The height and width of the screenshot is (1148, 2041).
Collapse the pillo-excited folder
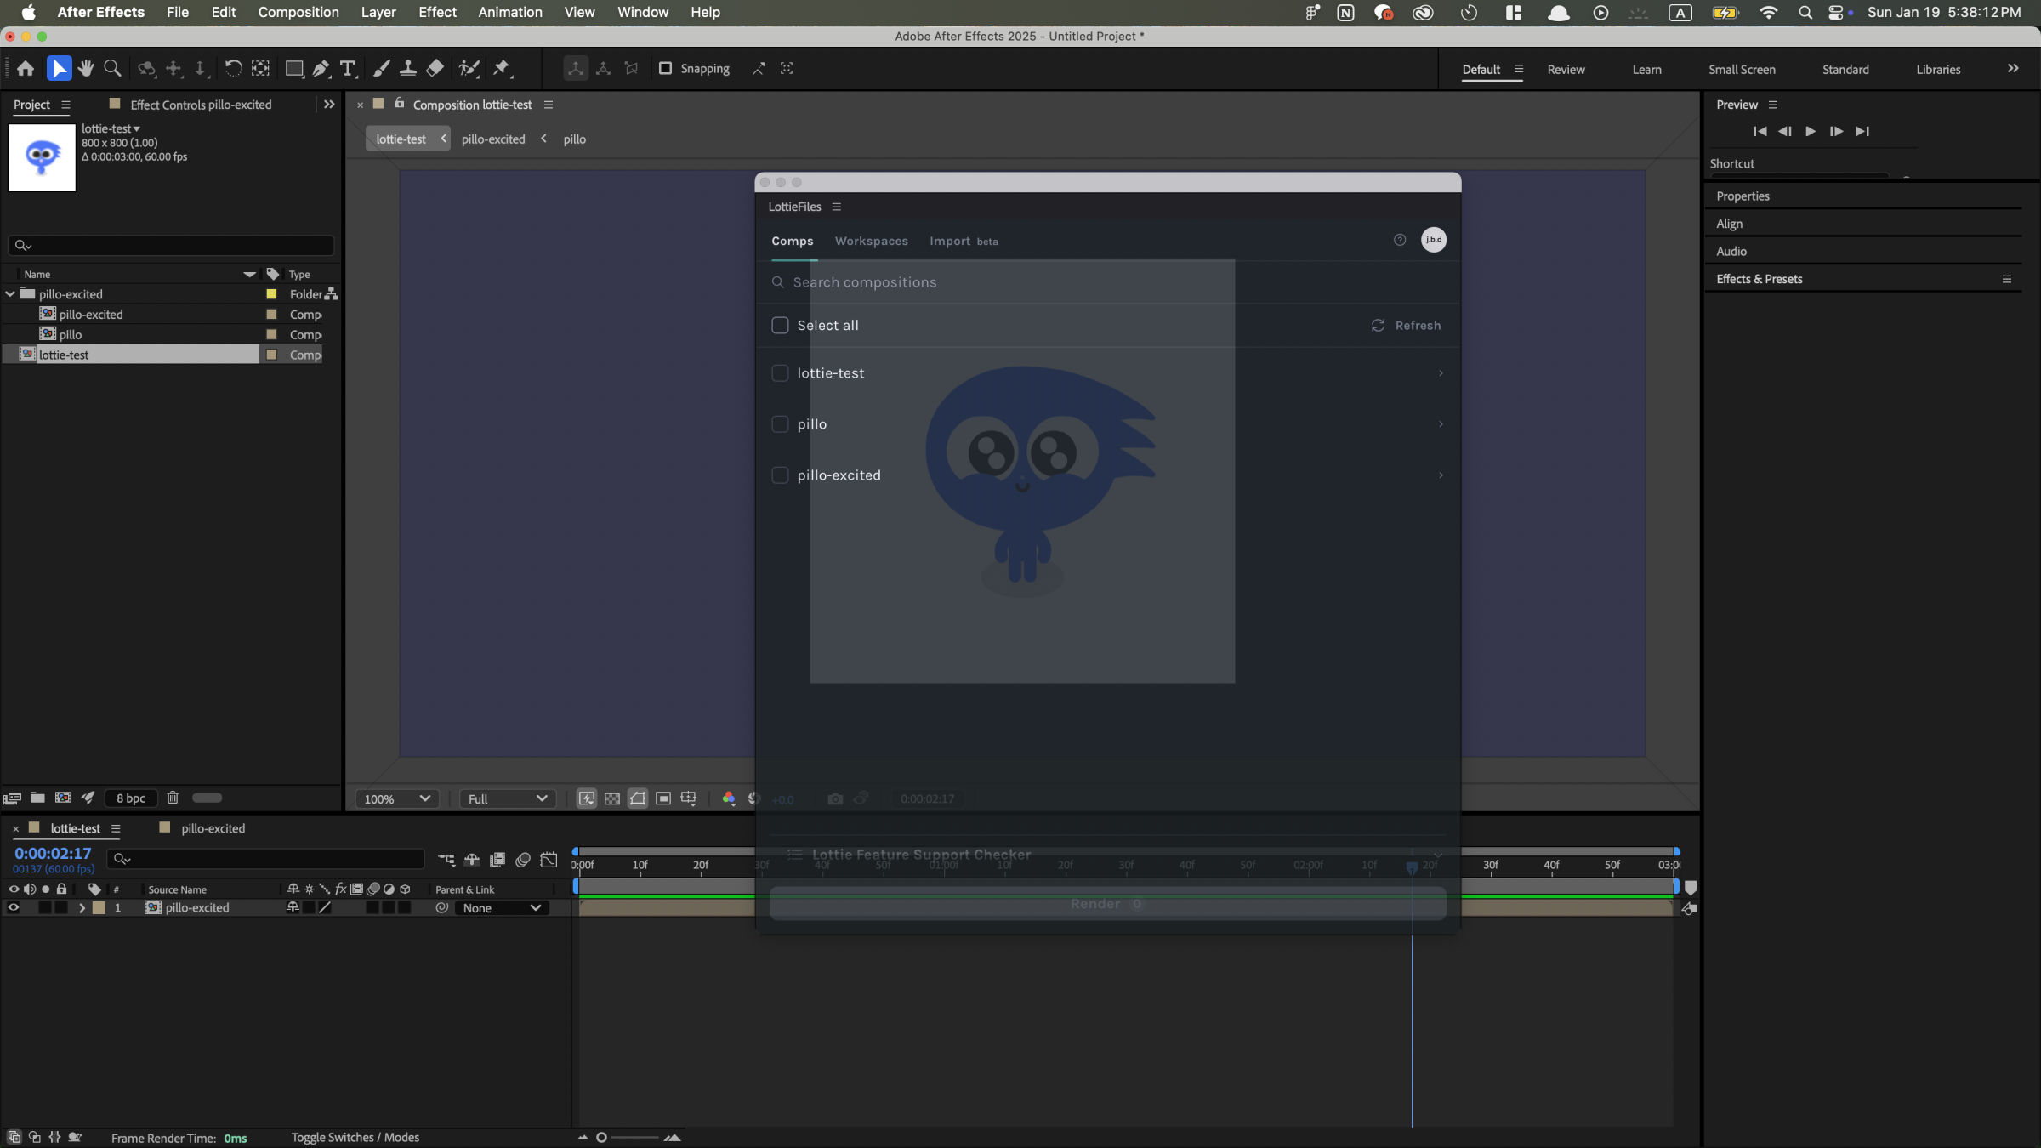click(10, 293)
